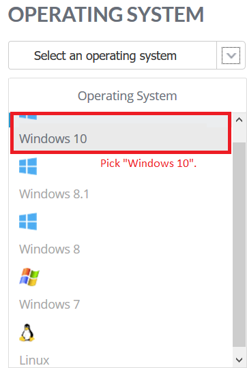This screenshot has width=247, height=368.
Task: Pick the Linux text label
Action: pos(34,360)
